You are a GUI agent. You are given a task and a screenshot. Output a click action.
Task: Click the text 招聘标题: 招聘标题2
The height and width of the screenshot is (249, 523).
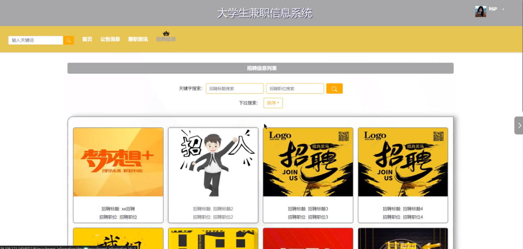(x=213, y=209)
